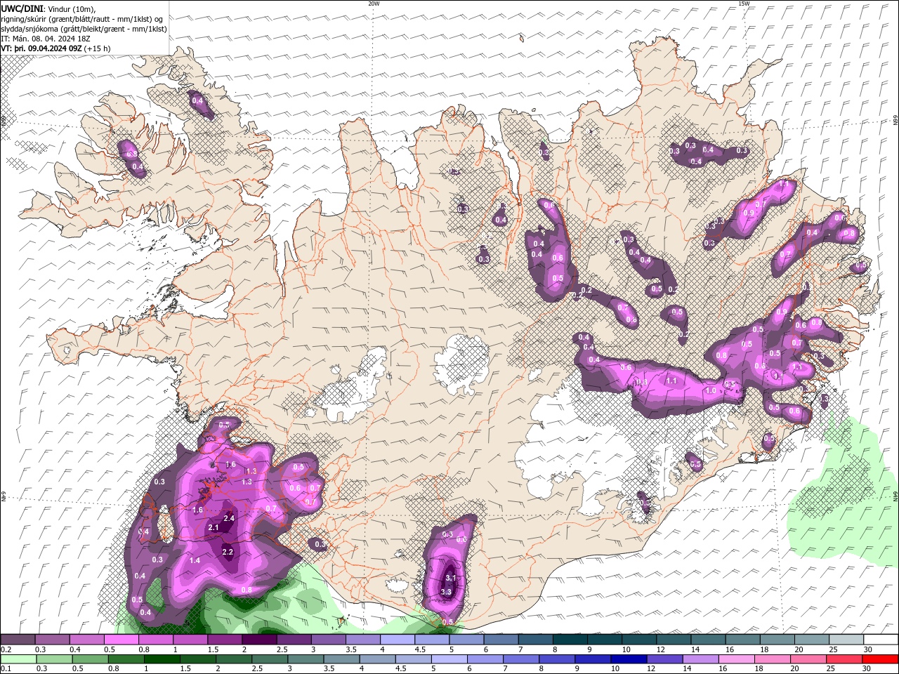Click the bright red 30 swatch, lower legend row
Viewport: 899px width, 674px height.
pos(879,659)
